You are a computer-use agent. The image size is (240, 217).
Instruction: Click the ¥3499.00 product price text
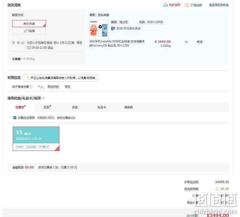(162, 42)
